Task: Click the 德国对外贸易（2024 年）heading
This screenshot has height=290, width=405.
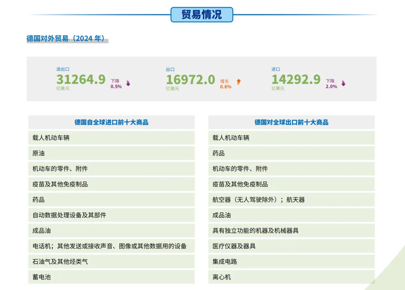Action: coord(64,38)
